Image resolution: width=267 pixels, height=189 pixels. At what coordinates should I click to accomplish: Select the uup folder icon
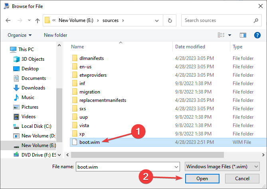coord(75,117)
